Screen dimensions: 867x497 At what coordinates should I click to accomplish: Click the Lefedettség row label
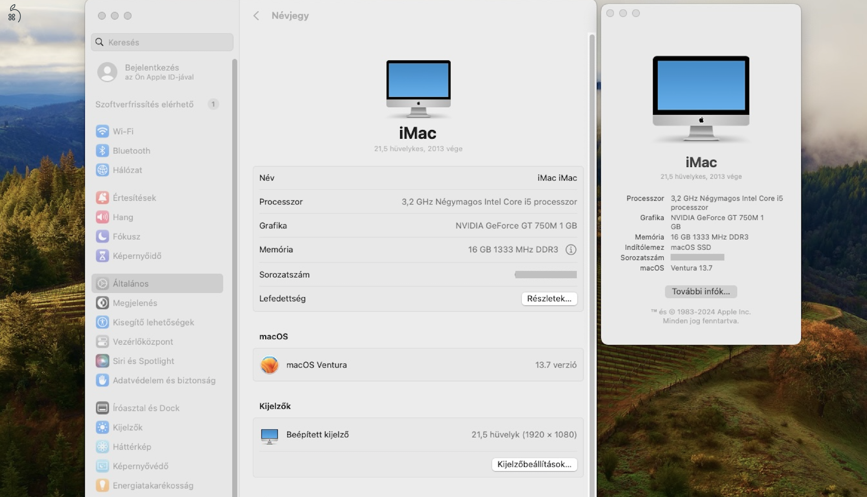pyautogui.click(x=282, y=299)
